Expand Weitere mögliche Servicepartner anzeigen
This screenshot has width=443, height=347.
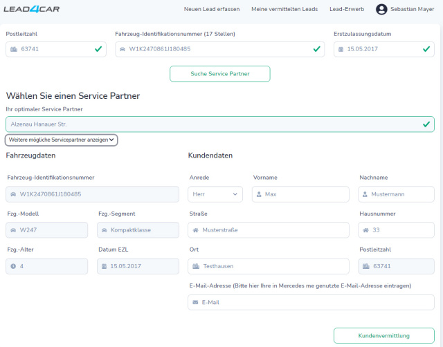62,140
